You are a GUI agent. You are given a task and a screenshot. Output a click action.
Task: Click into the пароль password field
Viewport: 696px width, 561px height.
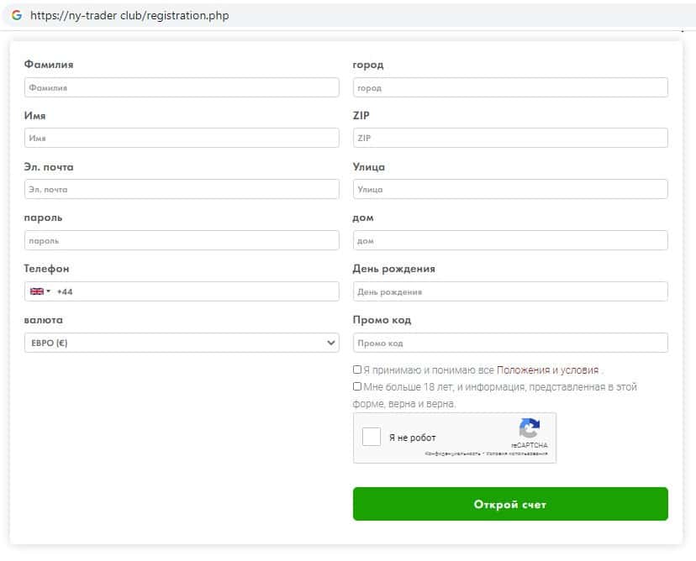coord(182,240)
